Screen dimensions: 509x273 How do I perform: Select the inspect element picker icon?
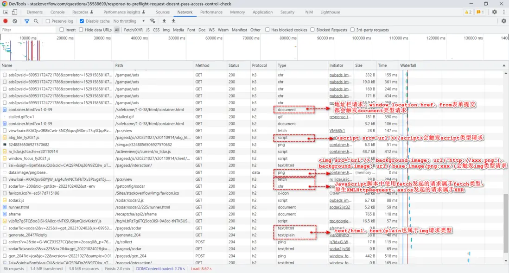pos(5,12)
